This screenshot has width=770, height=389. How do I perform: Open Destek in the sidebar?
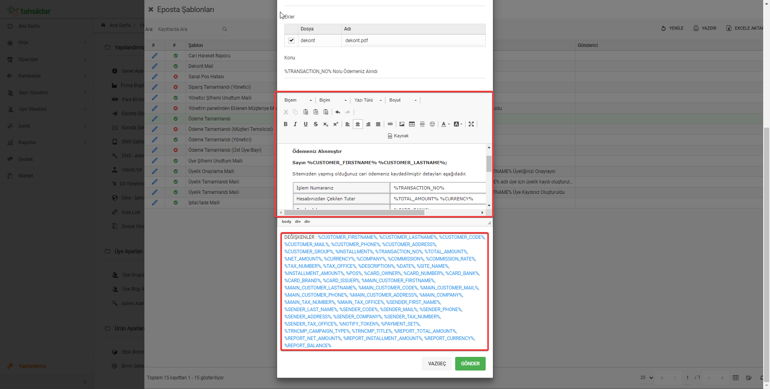[47, 159]
